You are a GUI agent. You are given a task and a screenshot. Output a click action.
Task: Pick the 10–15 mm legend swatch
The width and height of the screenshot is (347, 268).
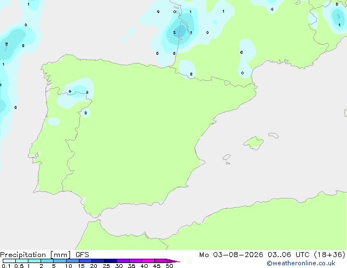point(72,261)
